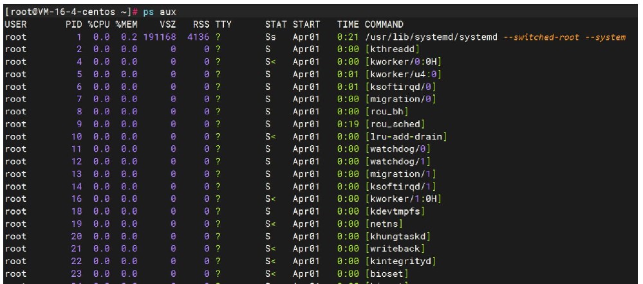Click TIME value 0:21
The height and width of the screenshot is (284, 643).
[x=348, y=37]
